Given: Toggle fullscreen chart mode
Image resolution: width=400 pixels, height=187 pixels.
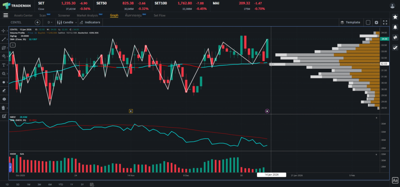Looking at the screenshot, I should tap(385, 22).
